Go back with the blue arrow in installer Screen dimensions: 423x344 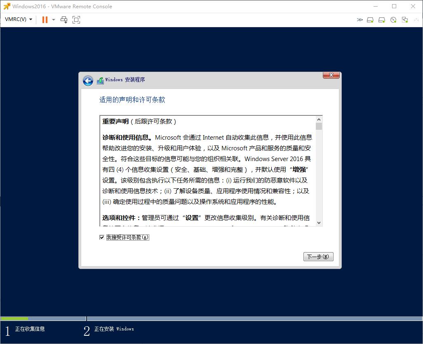(88, 81)
